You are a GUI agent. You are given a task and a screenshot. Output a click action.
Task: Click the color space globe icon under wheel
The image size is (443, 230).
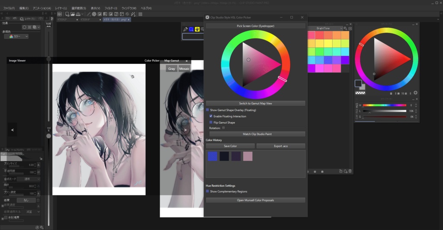(415, 93)
